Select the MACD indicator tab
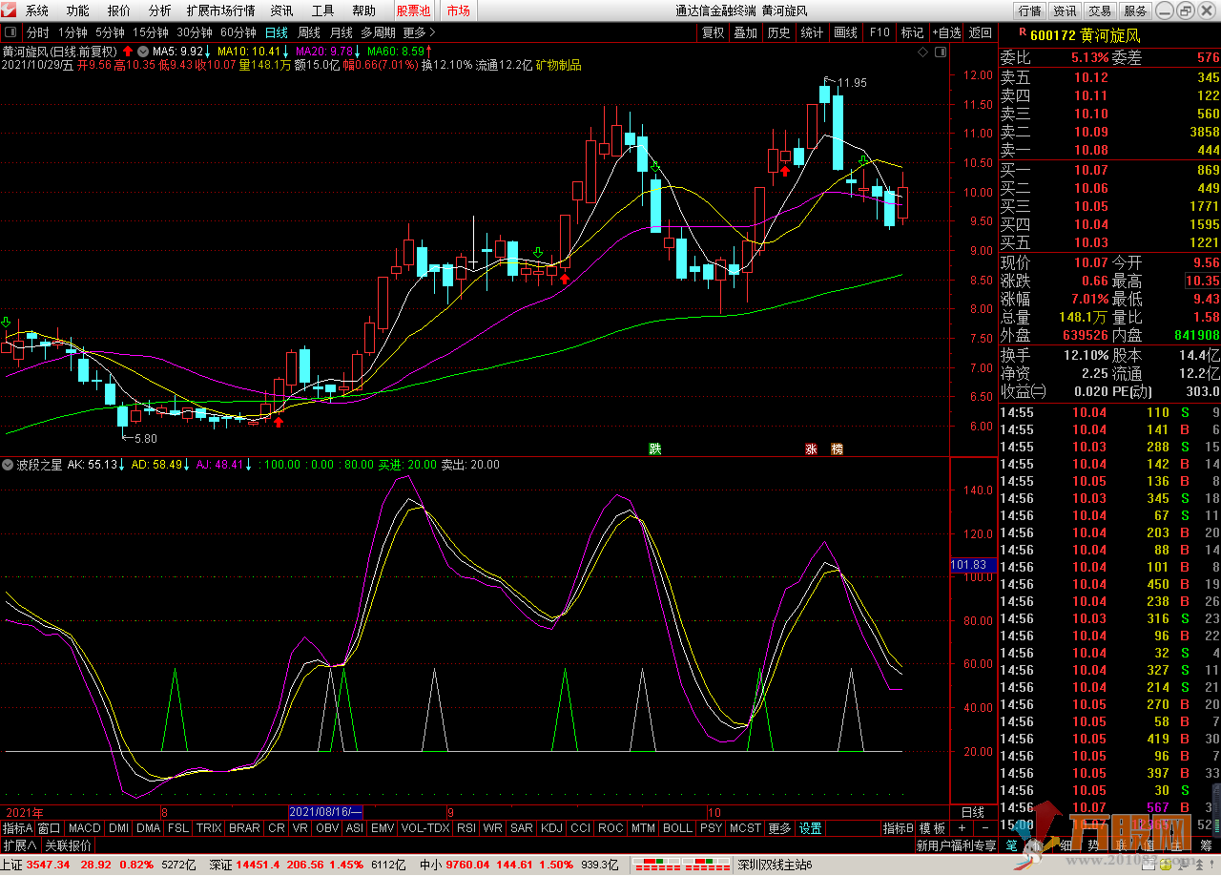The width and height of the screenshot is (1221, 876). tap(84, 828)
